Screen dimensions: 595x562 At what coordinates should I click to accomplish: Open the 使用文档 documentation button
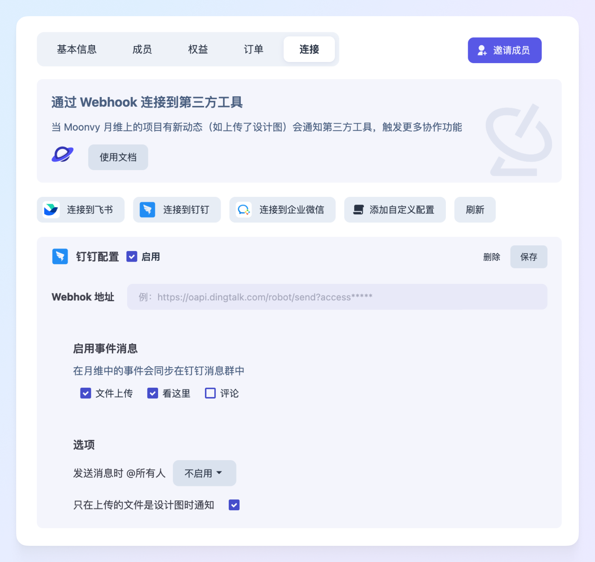coord(118,157)
